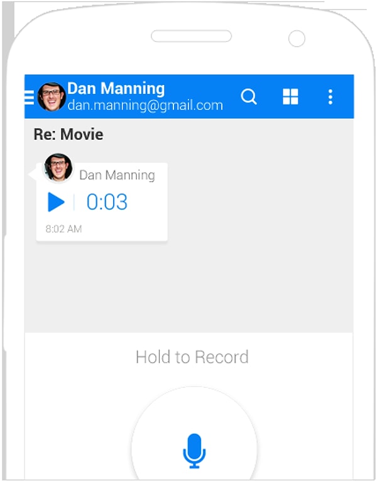Tap the microphone record button
377x481 pixels.
[x=194, y=450]
